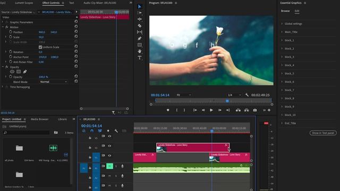Switch to Effect Controls tab
The width and height of the screenshot is (340, 191).
(x=51, y=3)
